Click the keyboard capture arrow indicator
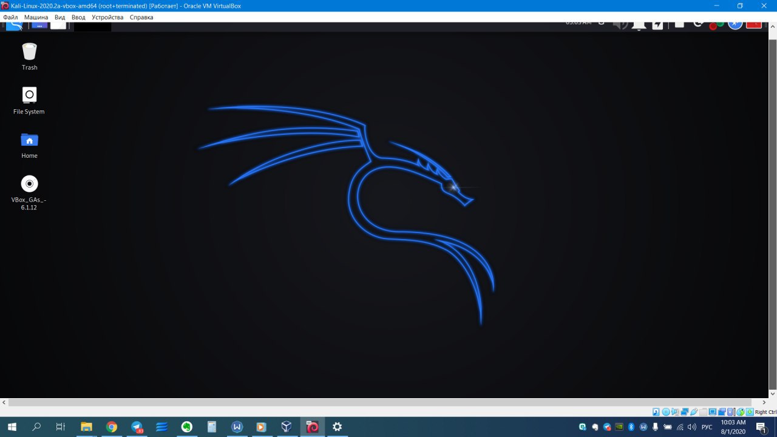This screenshot has height=437, width=777. [x=749, y=412]
